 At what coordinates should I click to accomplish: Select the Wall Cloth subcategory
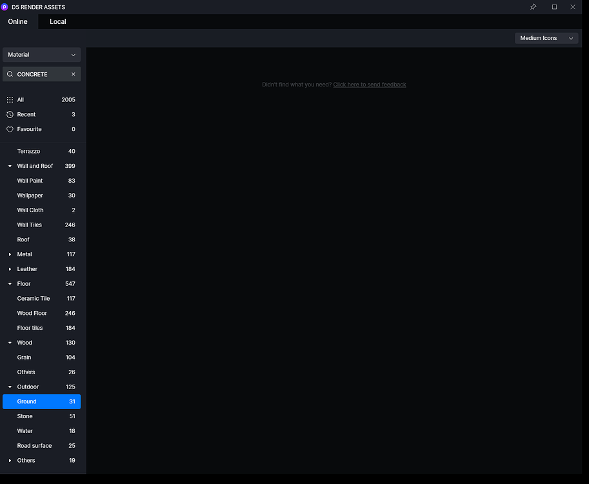41,210
